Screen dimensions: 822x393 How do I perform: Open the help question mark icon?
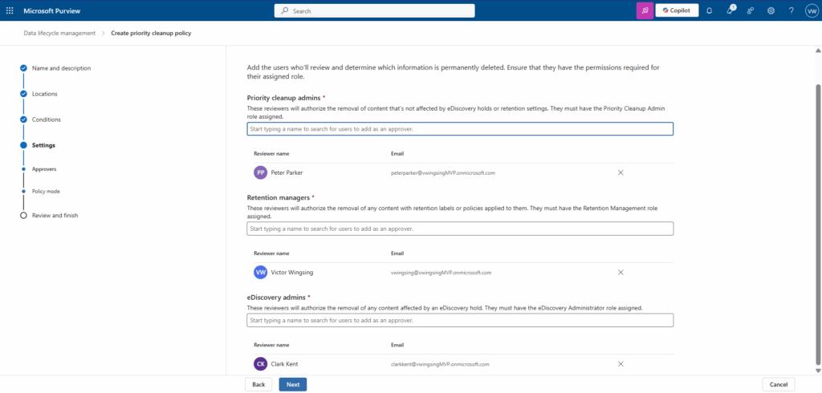[791, 10]
